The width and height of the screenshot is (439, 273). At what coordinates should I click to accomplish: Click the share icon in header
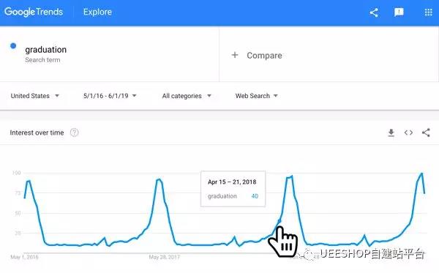point(374,12)
